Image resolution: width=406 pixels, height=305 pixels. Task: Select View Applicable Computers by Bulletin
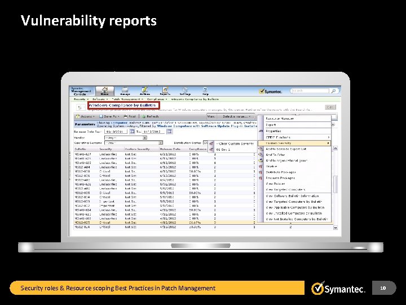coord(294,207)
